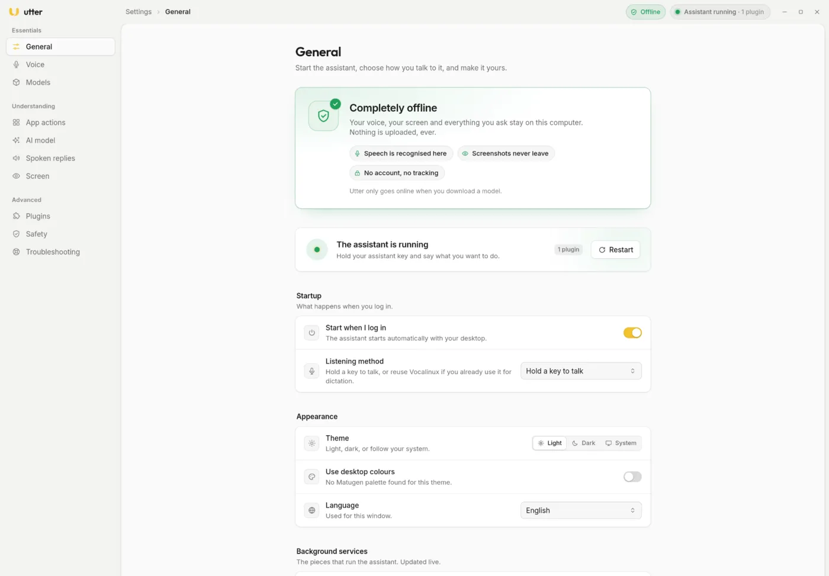Image resolution: width=829 pixels, height=576 pixels.
Task: Minimize the Utter window
Action: tap(785, 12)
